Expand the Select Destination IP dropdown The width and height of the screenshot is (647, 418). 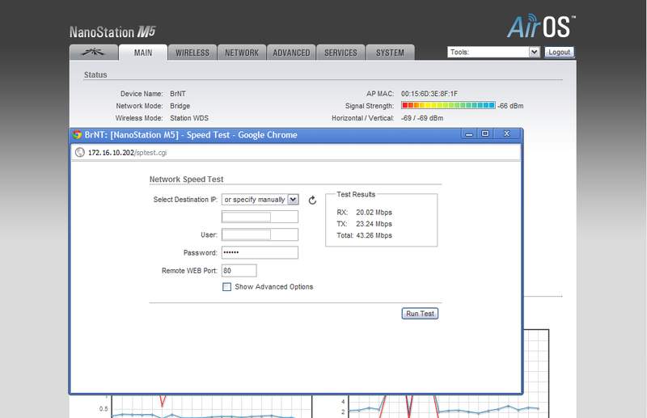click(260, 200)
